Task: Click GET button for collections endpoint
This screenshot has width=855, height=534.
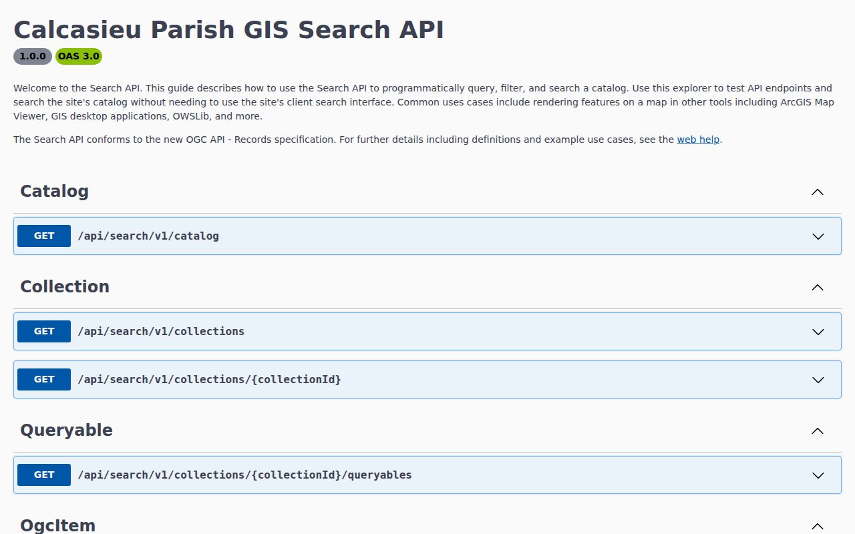Action: pos(44,331)
